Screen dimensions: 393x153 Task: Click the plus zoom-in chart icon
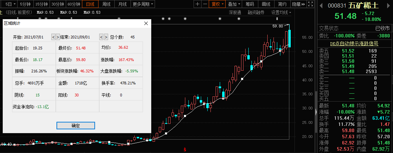click(x=197, y=4)
